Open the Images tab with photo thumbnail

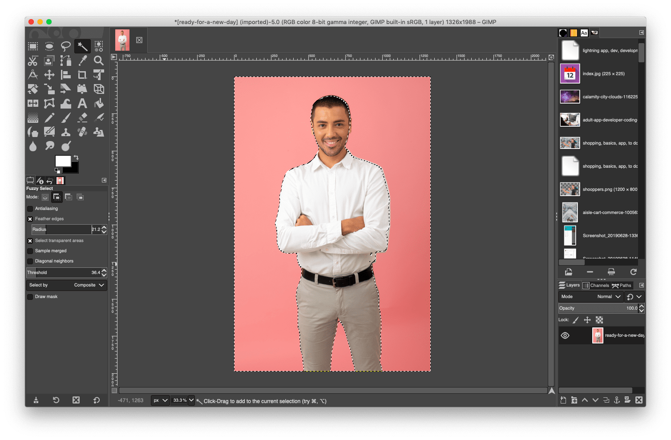point(60,181)
